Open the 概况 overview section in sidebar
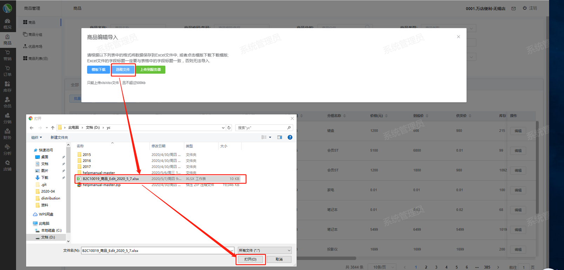Viewport: 564px width, 270px height. point(7,24)
